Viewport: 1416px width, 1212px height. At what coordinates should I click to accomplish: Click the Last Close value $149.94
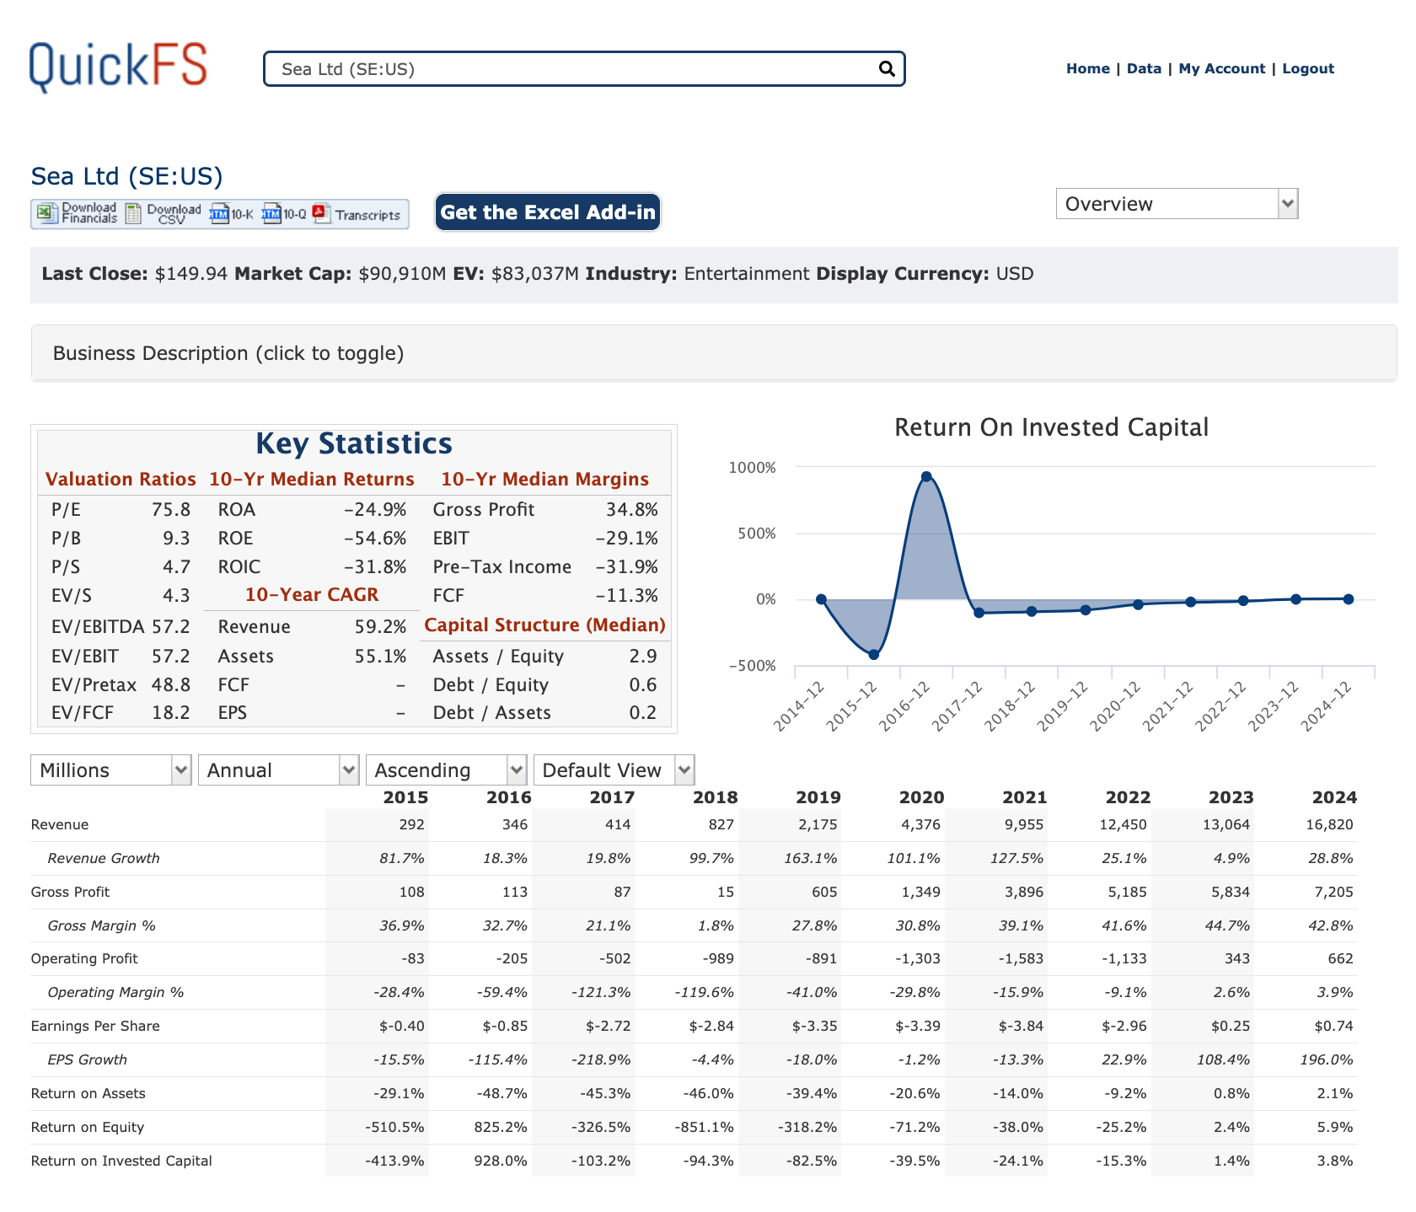[x=191, y=273]
